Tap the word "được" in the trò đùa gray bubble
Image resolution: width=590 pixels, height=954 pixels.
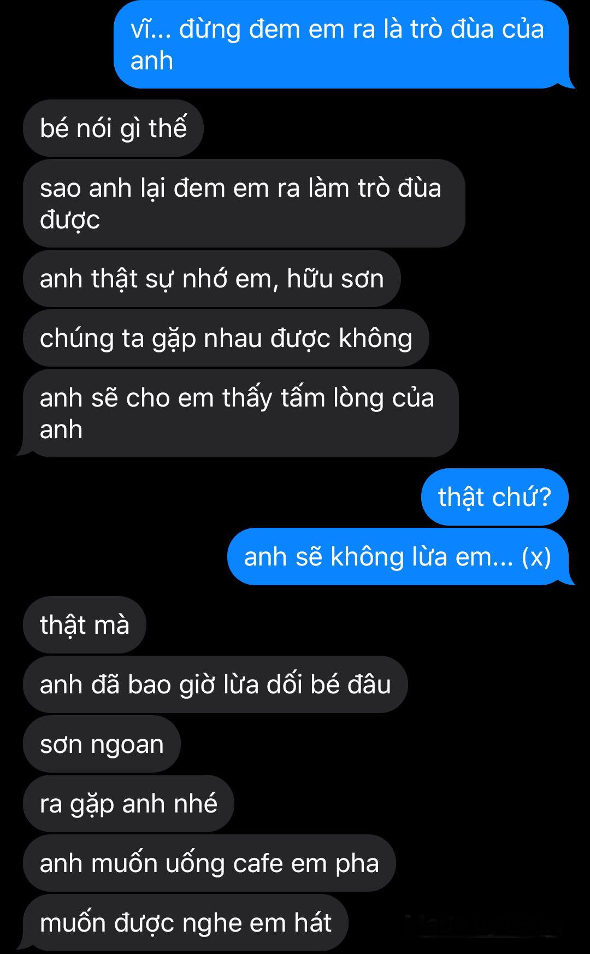pyautogui.click(x=70, y=220)
